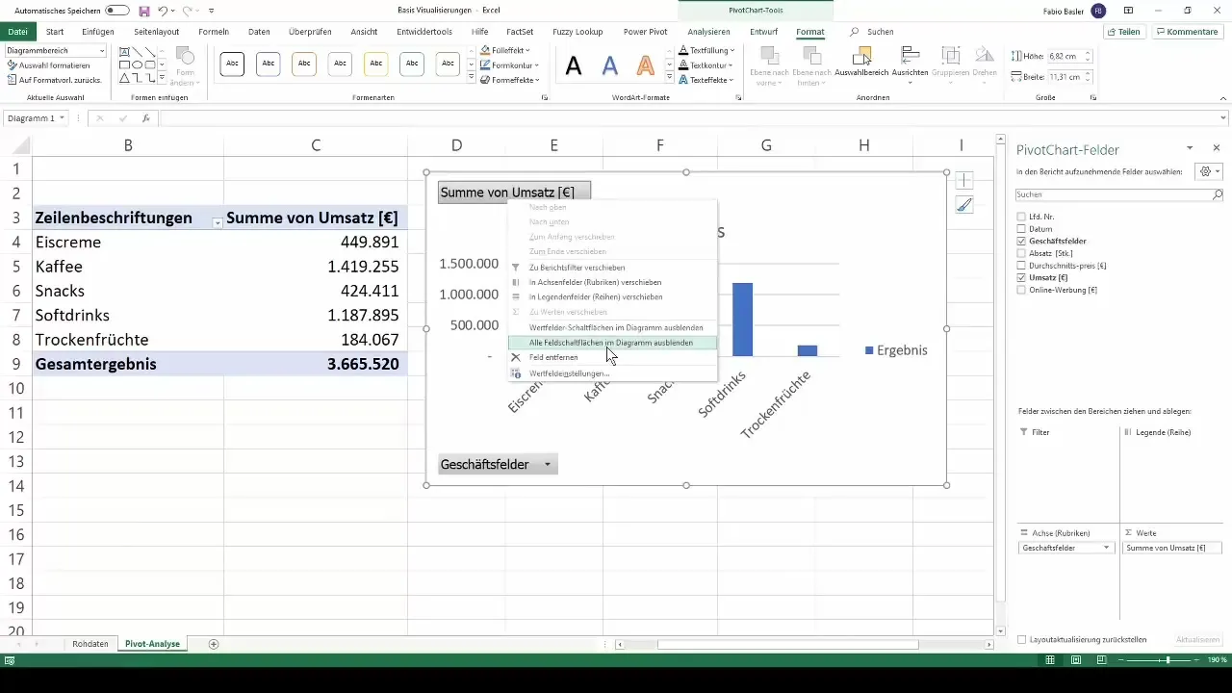Toggle Automatisches Speichern switch
This screenshot has height=693, width=1232.
tap(117, 10)
